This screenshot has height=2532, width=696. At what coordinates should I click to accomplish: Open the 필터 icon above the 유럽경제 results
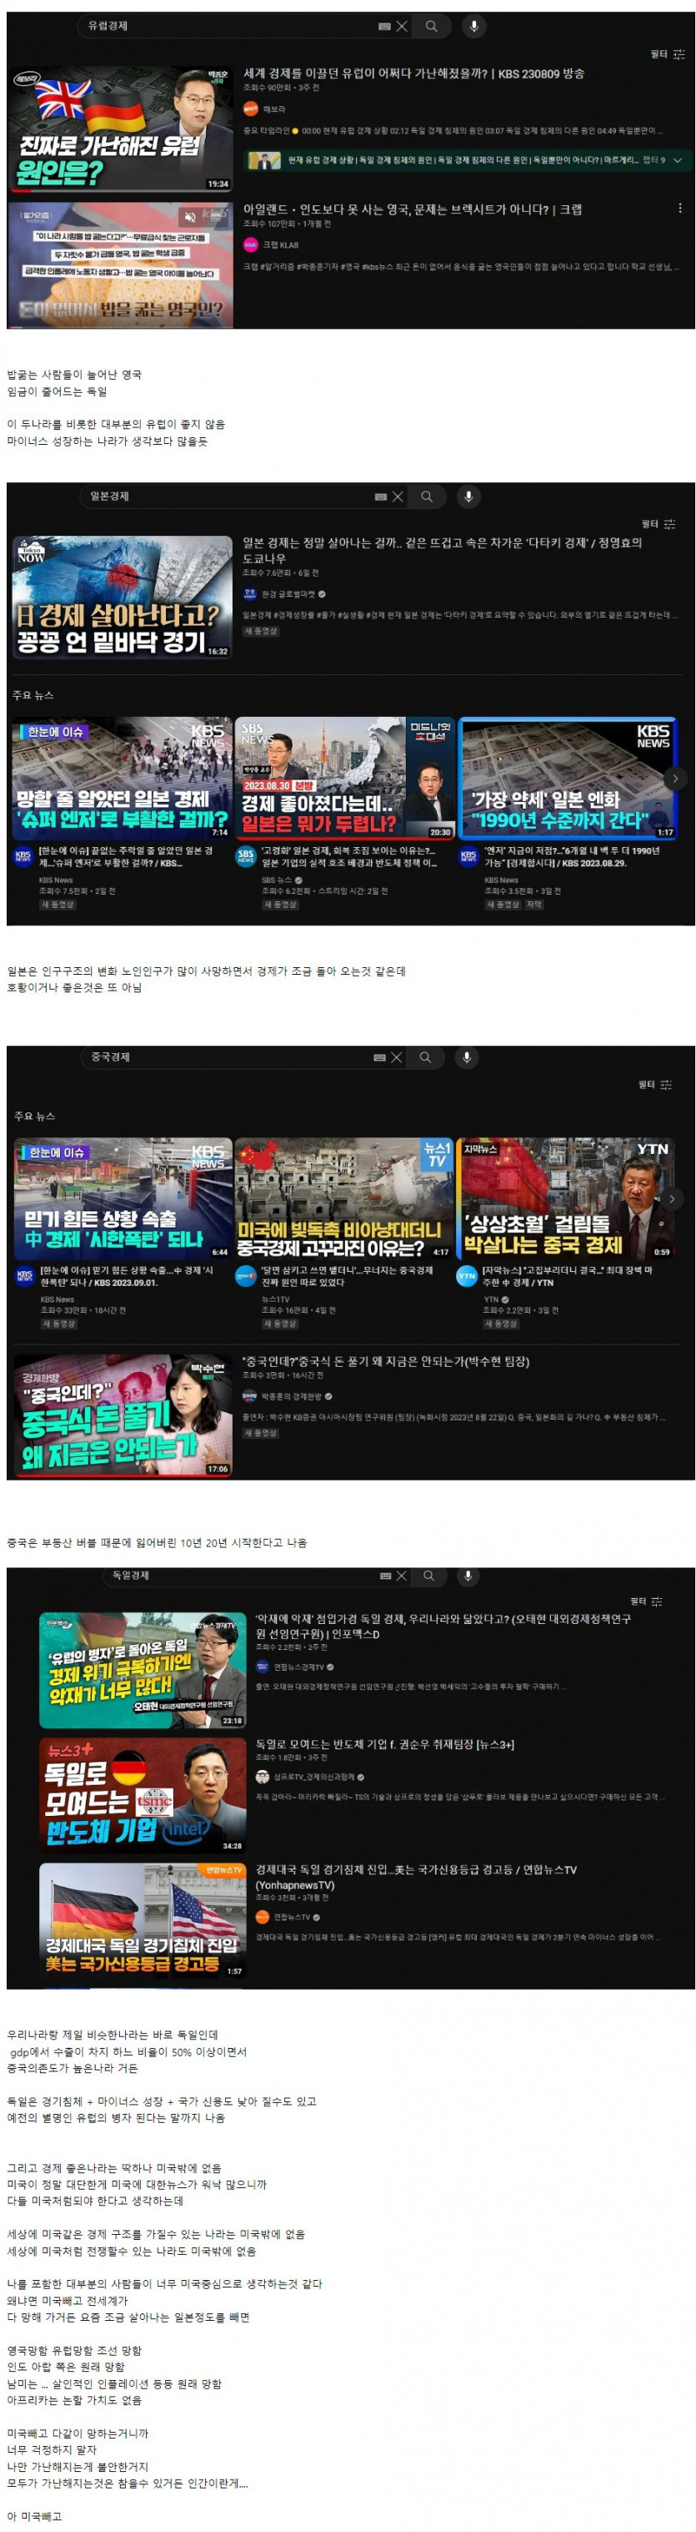click(678, 54)
